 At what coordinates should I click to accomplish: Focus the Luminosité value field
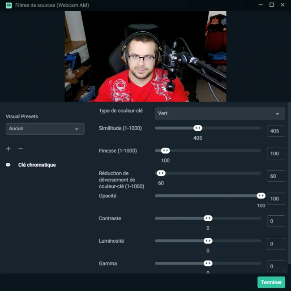276,244
